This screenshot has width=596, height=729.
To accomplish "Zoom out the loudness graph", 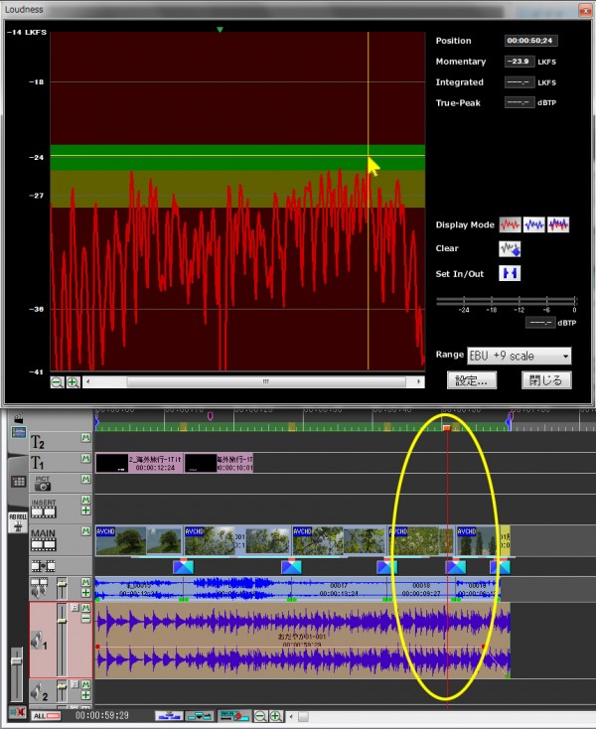I will point(57,382).
